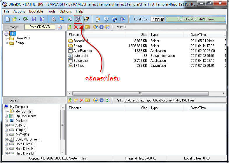The image size is (229, 163).
Task: Click the Make CD/DVD Image icon
Action: click(54, 19)
